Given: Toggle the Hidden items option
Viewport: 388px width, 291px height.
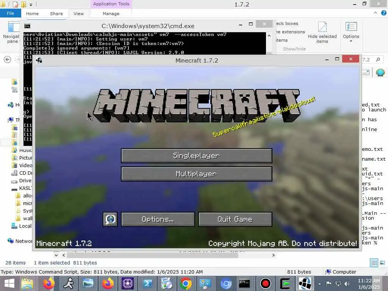Looking at the screenshot, I should (x=282, y=40).
